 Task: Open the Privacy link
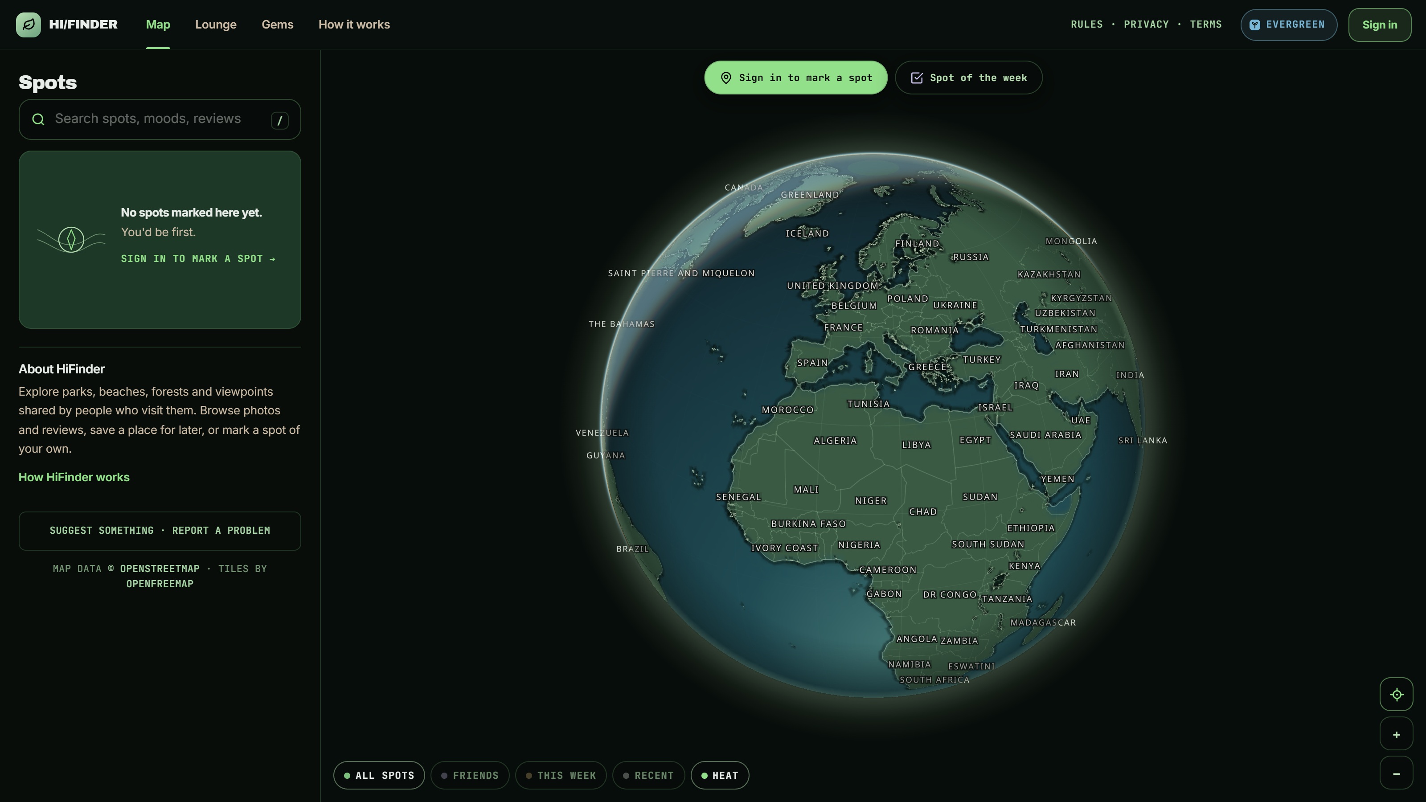(x=1146, y=25)
